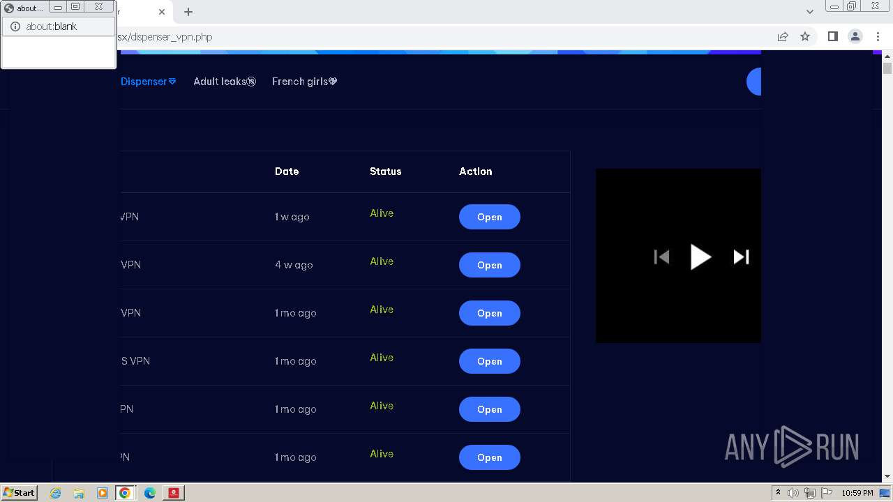Click Open for the third VPN row

coord(490,313)
